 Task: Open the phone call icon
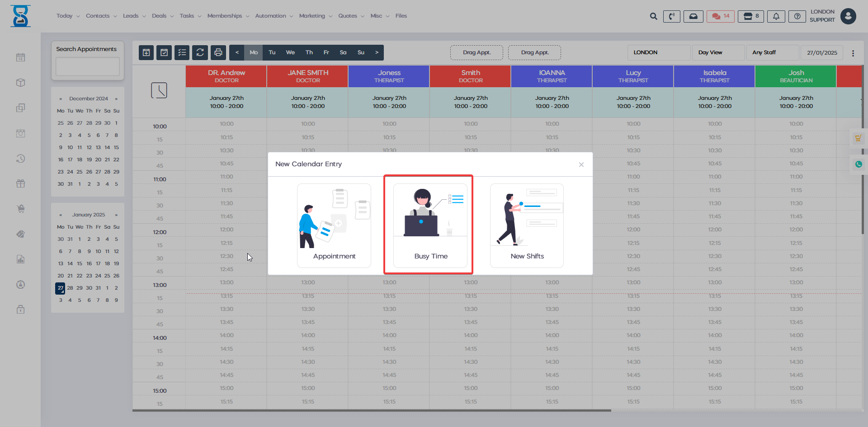coord(671,16)
